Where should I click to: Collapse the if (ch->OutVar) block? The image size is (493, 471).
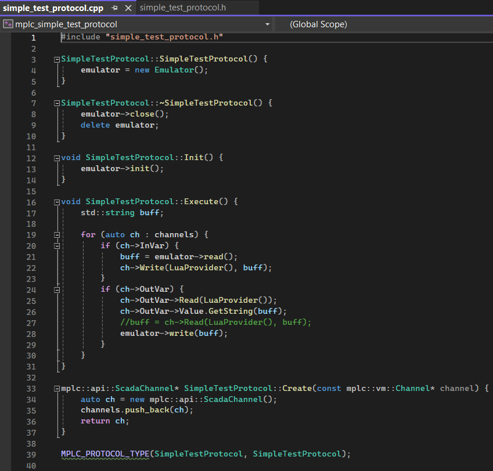[57, 289]
